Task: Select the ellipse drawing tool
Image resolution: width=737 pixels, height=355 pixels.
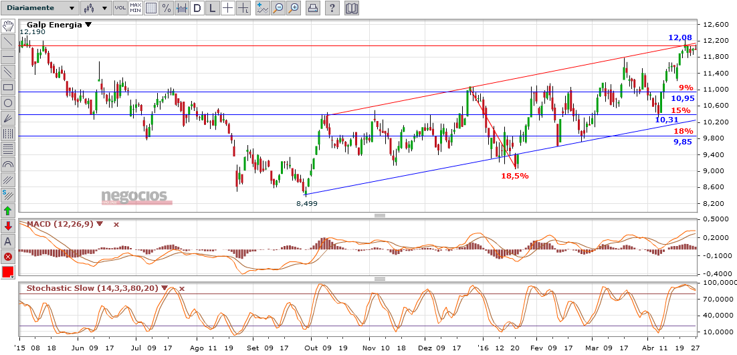Action: [x=8, y=102]
